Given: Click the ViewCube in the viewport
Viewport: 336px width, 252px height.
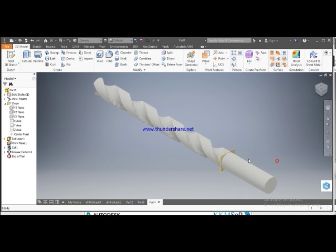Looking at the screenshot, I should tap(321, 89).
